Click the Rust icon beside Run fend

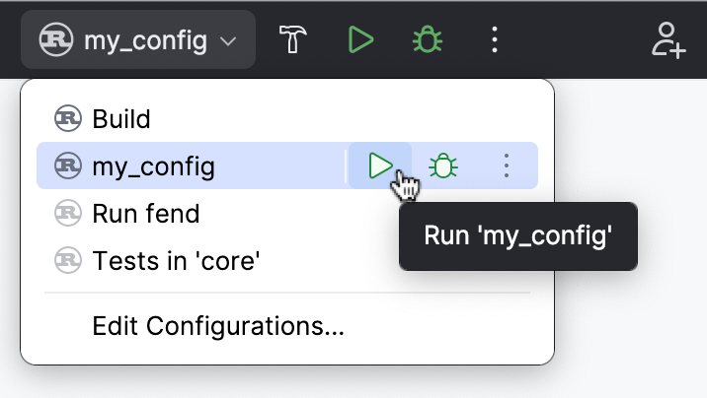coord(68,213)
